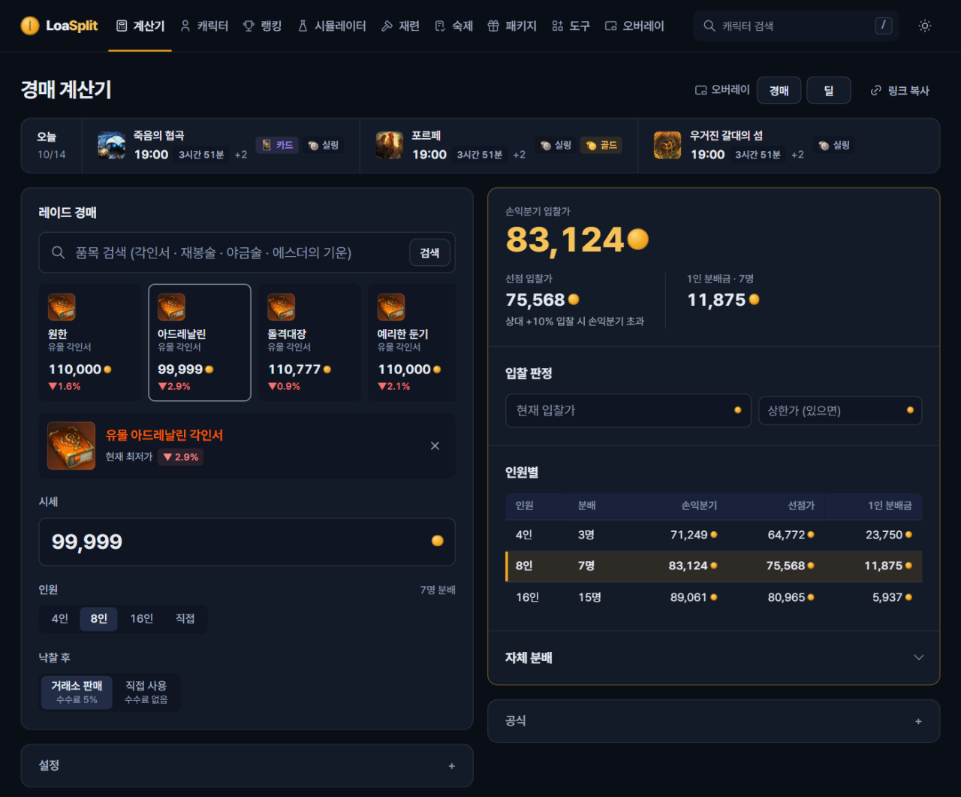
Task: Open the 시뮬레이터 nav menu
Action: tap(332, 26)
